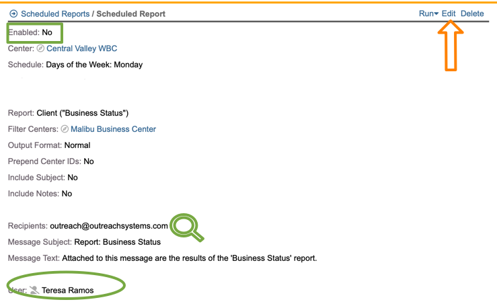Click the Delete link
Viewport: 497px width, 304px height.
pyautogui.click(x=472, y=13)
